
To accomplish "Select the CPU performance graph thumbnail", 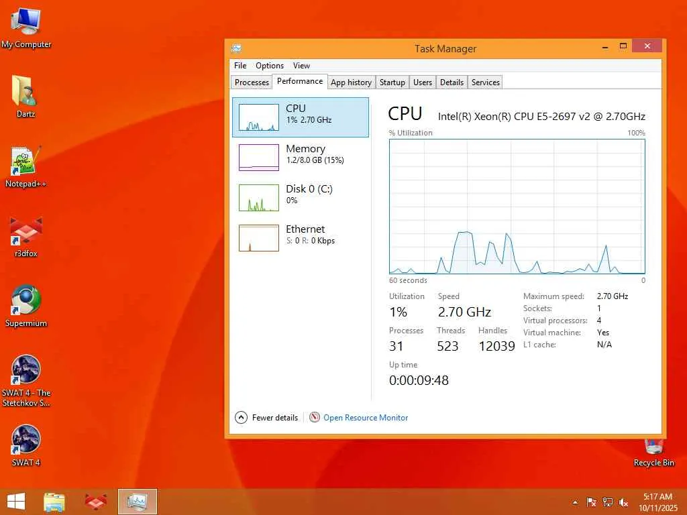I will pos(259,117).
